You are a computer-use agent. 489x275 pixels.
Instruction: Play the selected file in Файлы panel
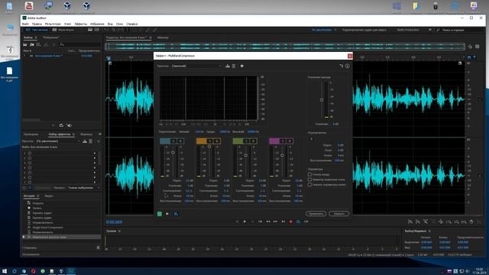tap(53, 125)
